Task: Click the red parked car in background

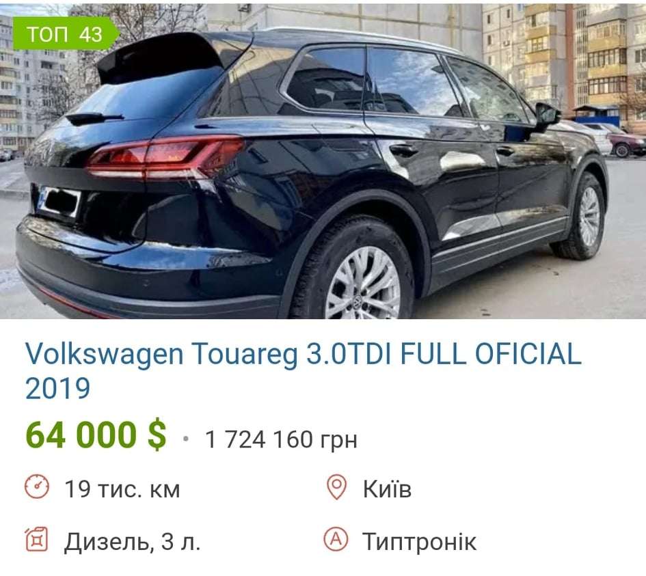Action: 626,144
